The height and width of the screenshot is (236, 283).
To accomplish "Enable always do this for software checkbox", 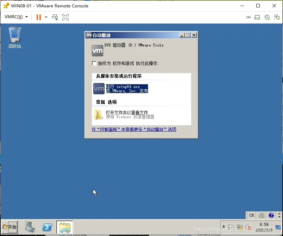I will pos(94,63).
